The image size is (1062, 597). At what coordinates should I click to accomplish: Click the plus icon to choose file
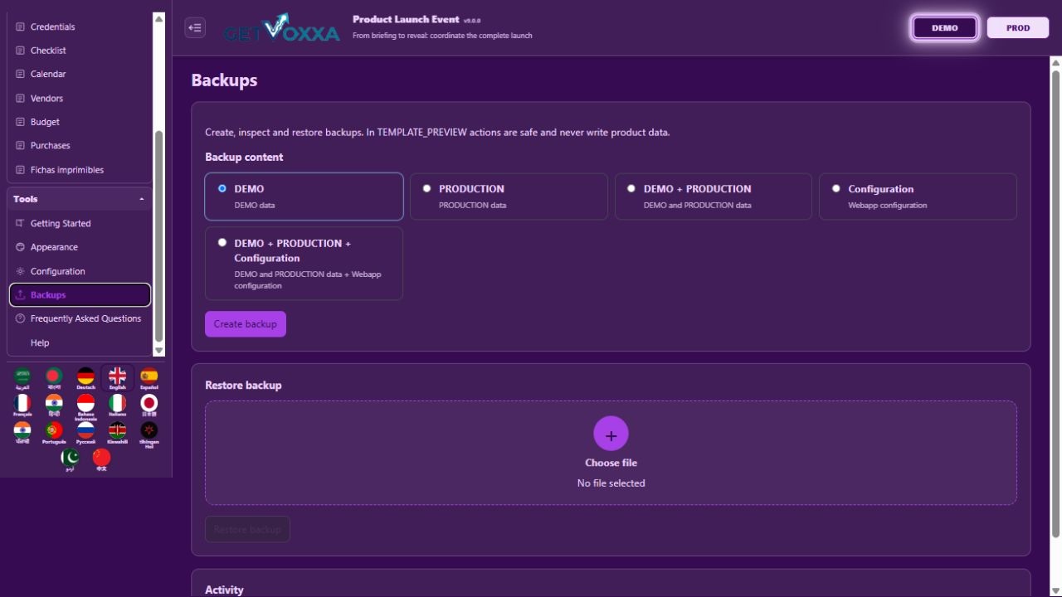611,434
